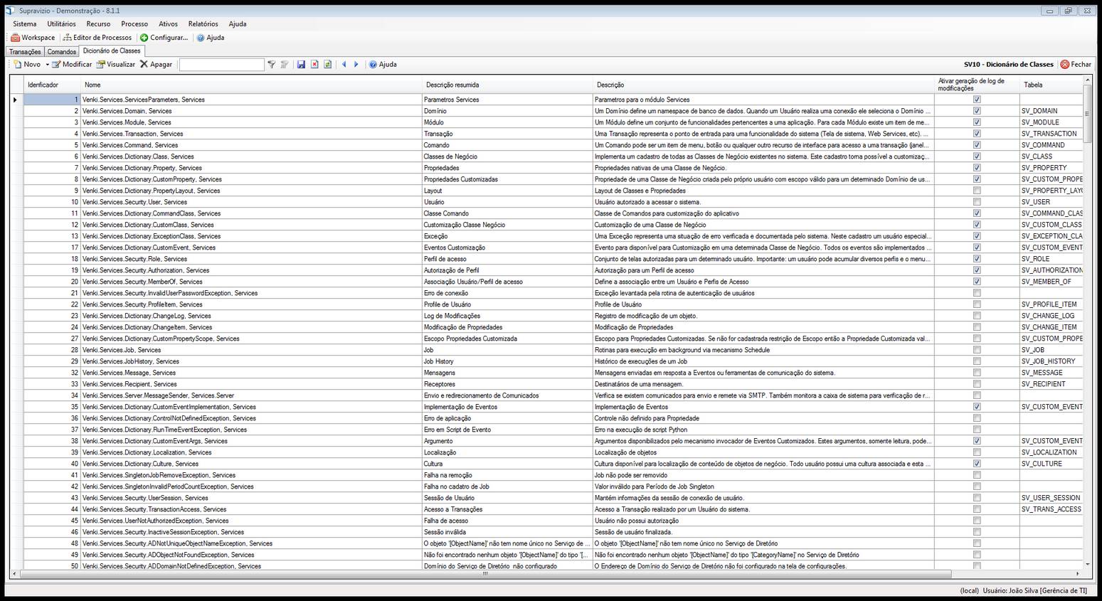Open the Recurso menu
Image resolution: width=1102 pixels, height=601 pixels.
pos(98,24)
